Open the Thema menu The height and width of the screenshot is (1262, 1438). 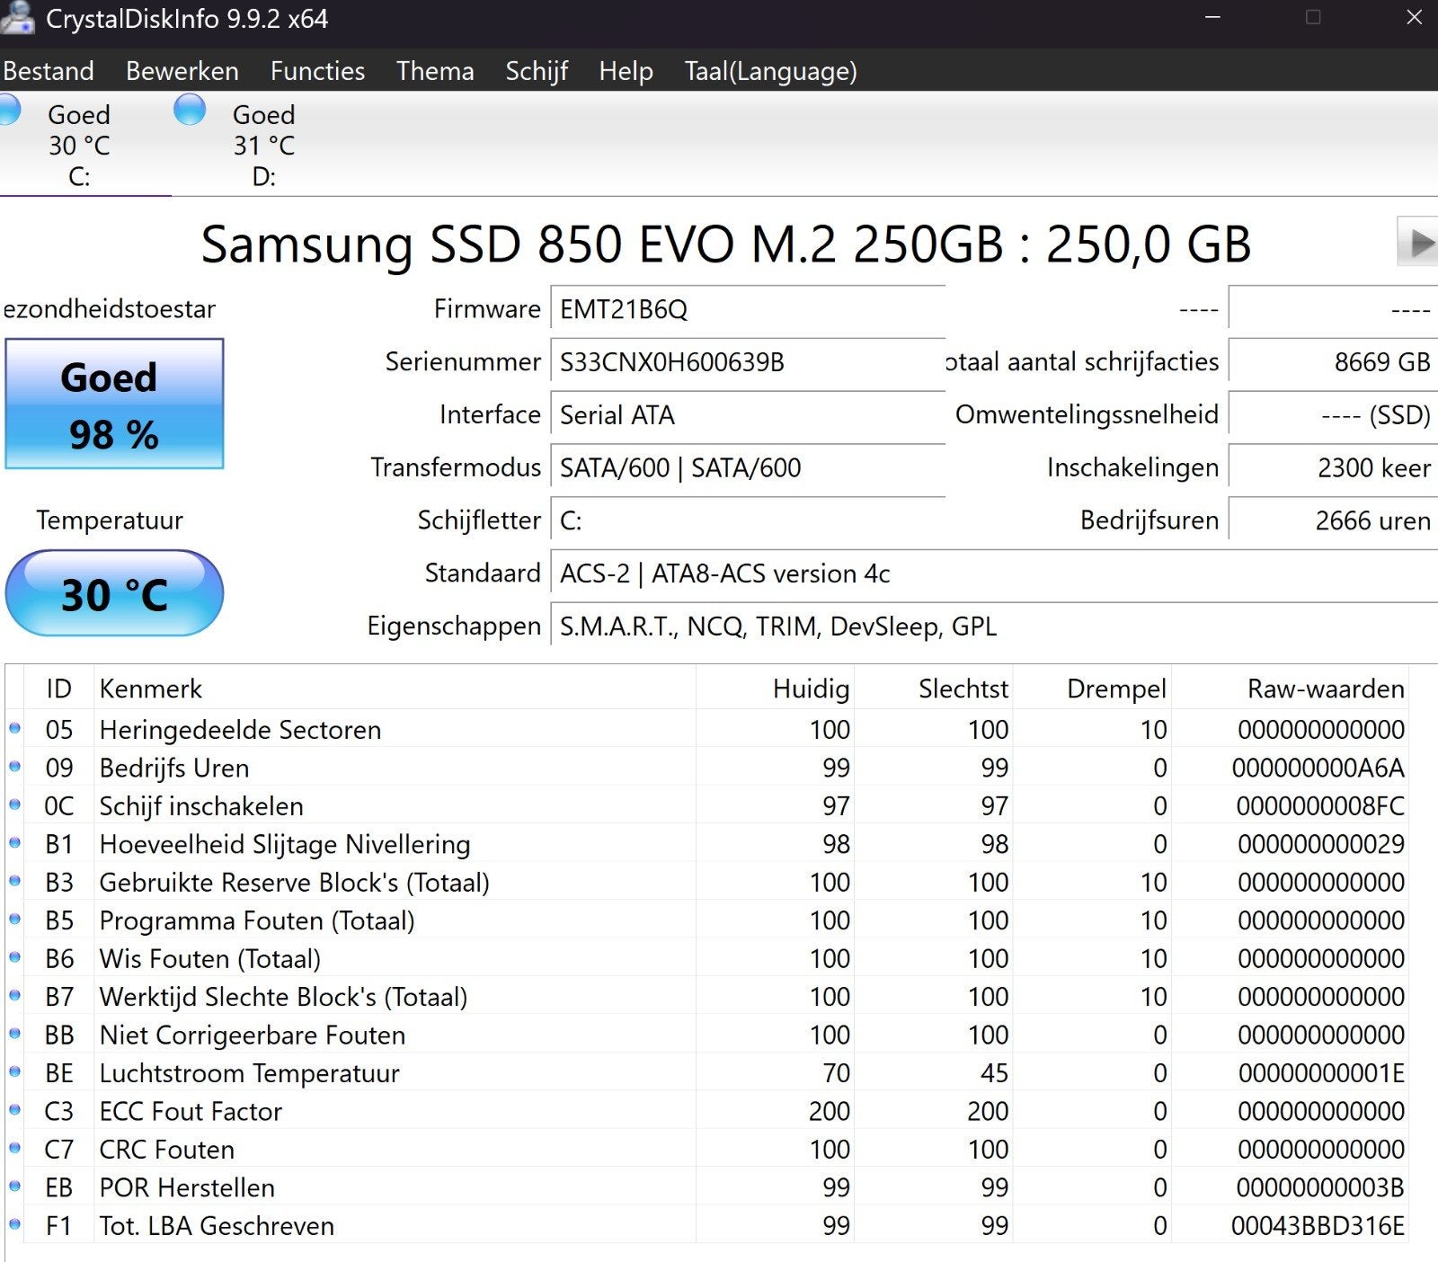tap(435, 71)
